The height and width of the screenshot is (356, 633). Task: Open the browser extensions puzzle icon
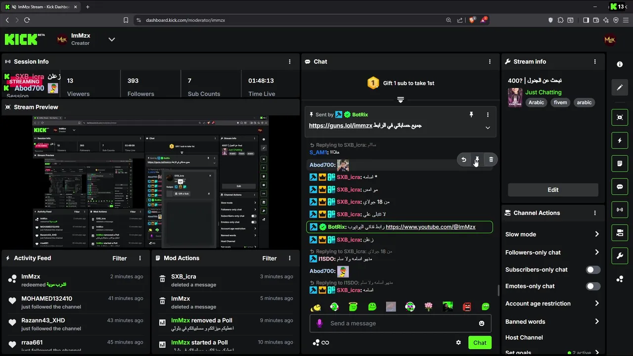(560, 20)
